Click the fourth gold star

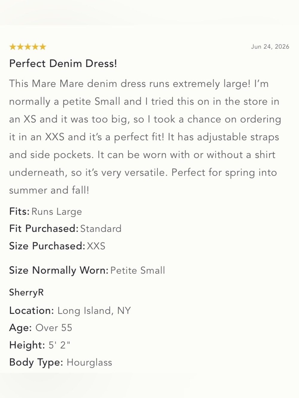point(35,47)
